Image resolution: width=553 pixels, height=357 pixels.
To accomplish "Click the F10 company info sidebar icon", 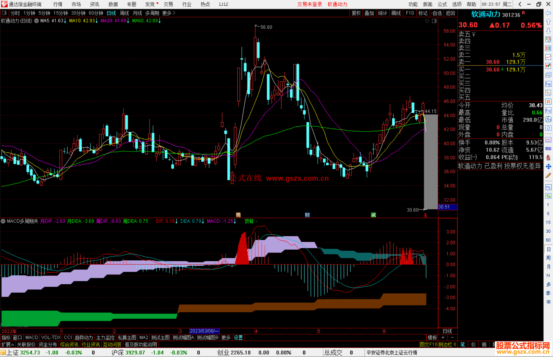I will pos(548,84).
